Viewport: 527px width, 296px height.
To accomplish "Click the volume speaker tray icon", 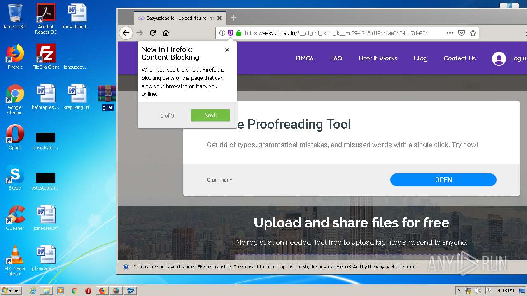I will (478, 291).
